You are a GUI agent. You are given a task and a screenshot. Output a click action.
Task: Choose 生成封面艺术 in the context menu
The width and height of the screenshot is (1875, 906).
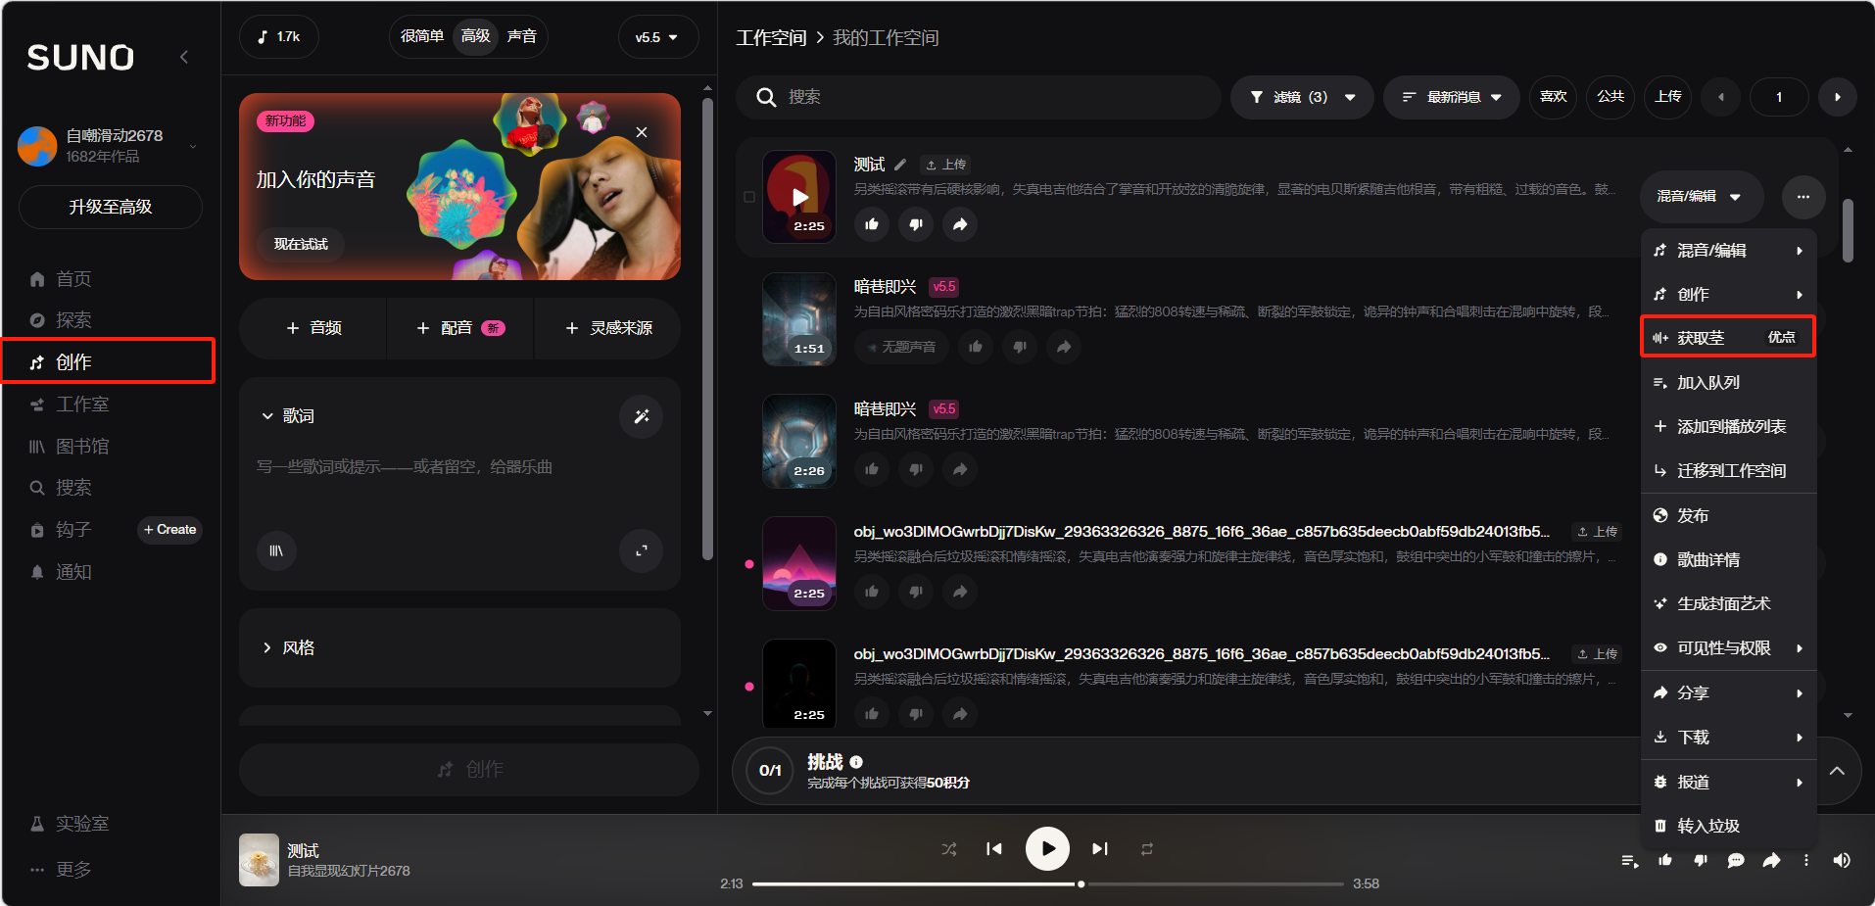click(1723, 603)
